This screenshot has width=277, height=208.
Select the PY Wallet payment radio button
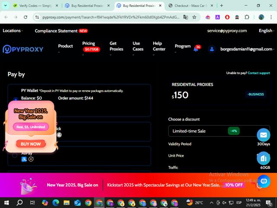tap(16, 99)
